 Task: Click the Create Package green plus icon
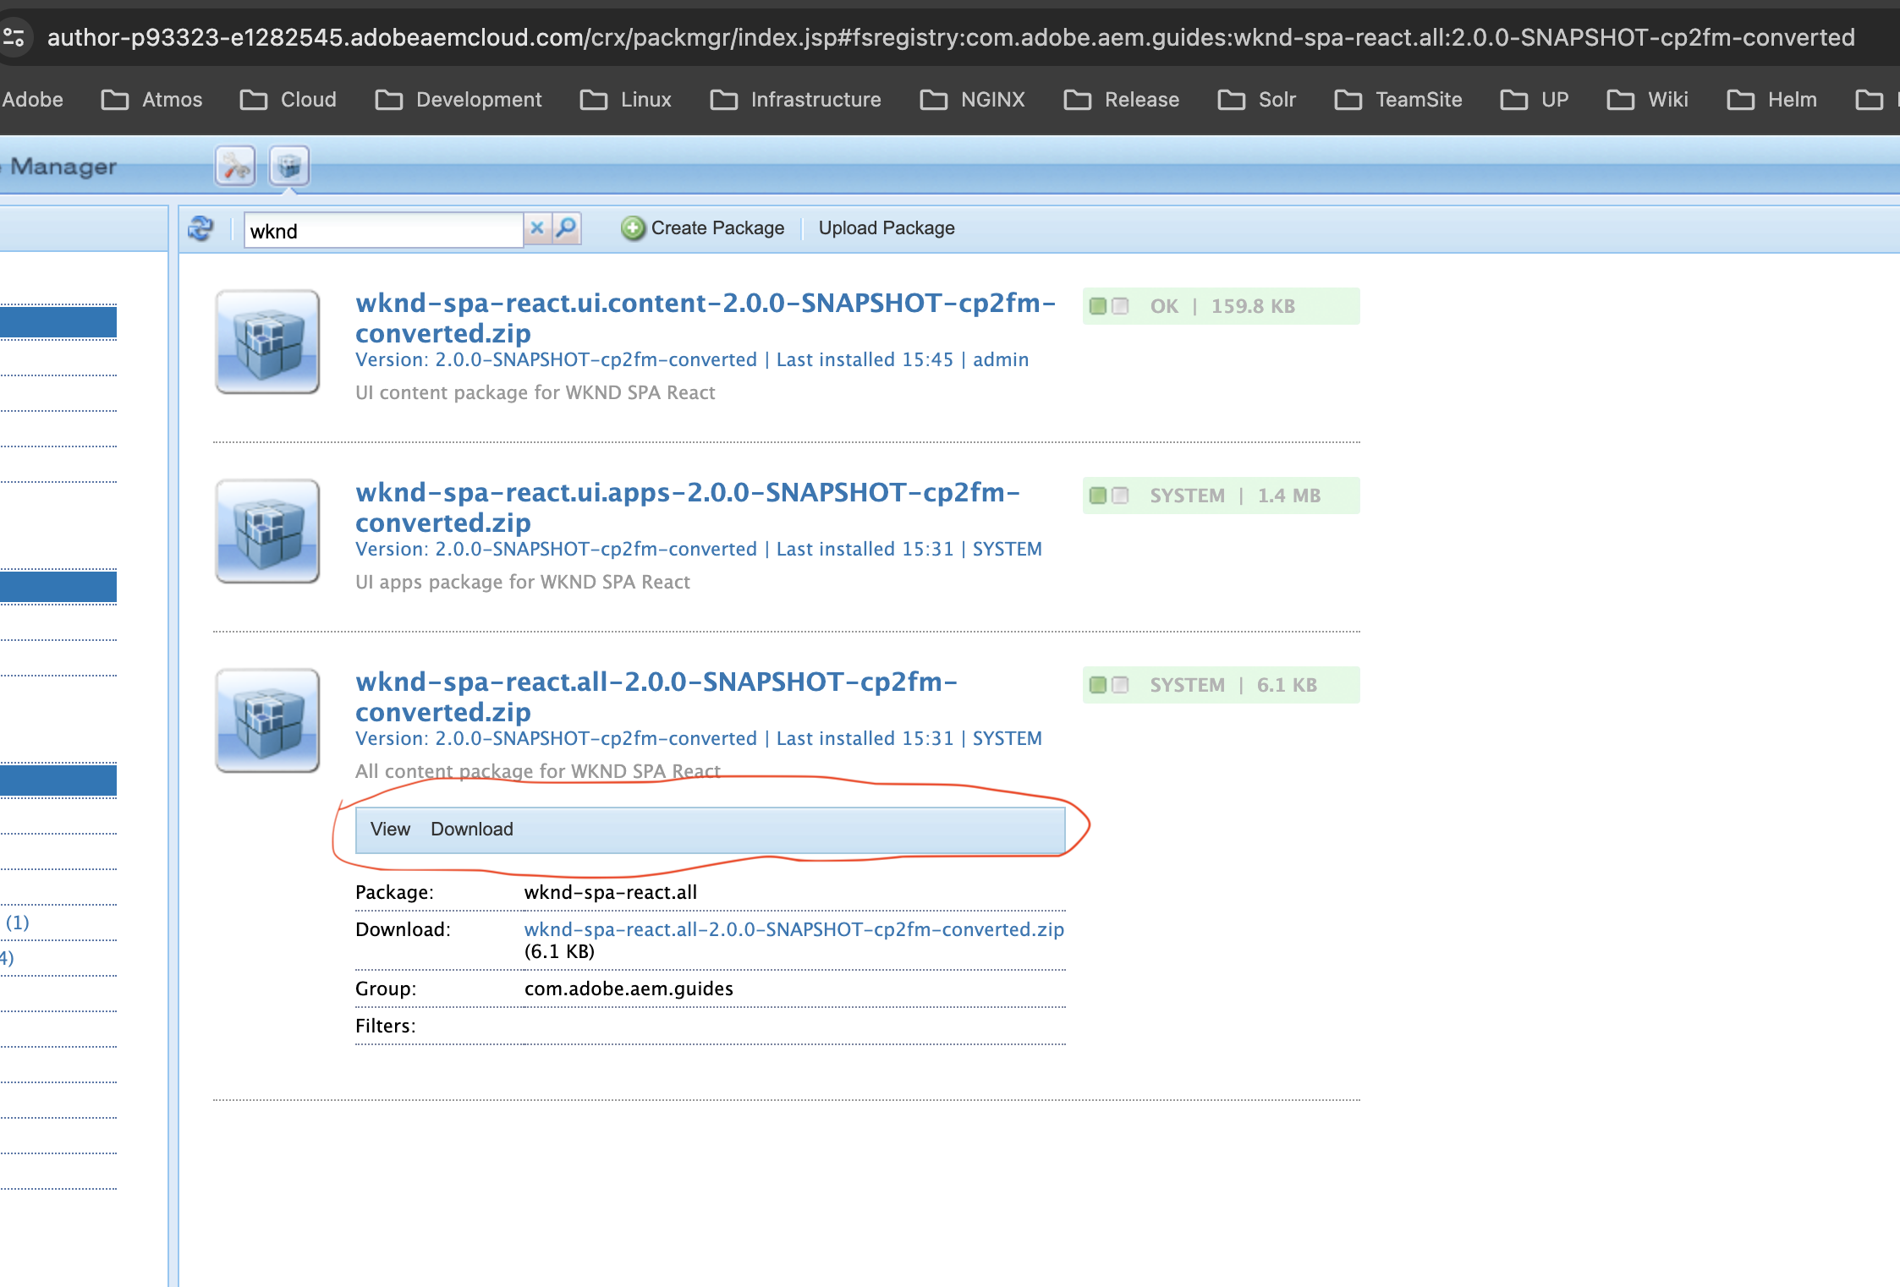632,227
